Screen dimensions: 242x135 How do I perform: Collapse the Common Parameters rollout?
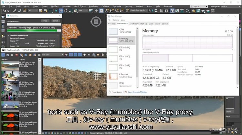[x=19, y=36]
